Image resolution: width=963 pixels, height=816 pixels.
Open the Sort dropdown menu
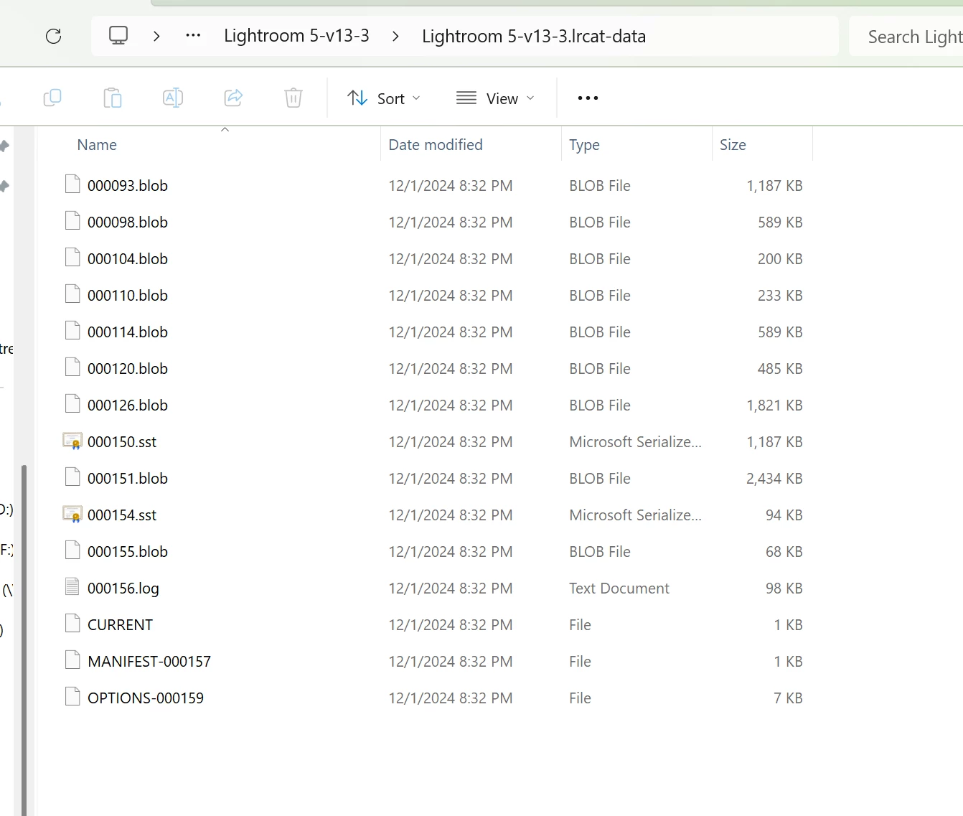pyautogui.click(x=384, y=98)
